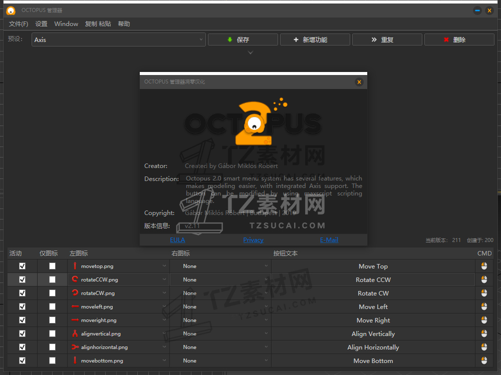The image size is (501, 375).
Task: Open right icon None dropdown for Move Top
Action: pyautogui.click(x=220, y=266)
